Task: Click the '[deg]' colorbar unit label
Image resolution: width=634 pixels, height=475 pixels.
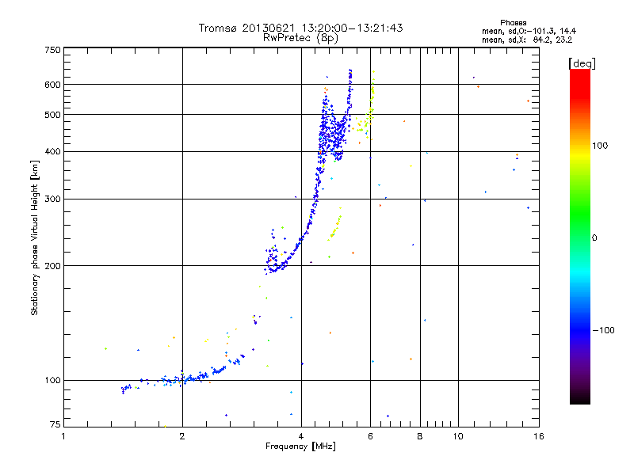Action: coord(582,63)
